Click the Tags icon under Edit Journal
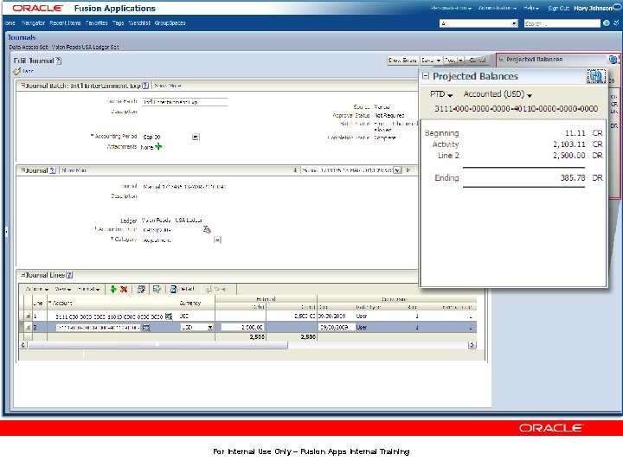The height and width of the screenshot is (467, 623). (16, 71)
